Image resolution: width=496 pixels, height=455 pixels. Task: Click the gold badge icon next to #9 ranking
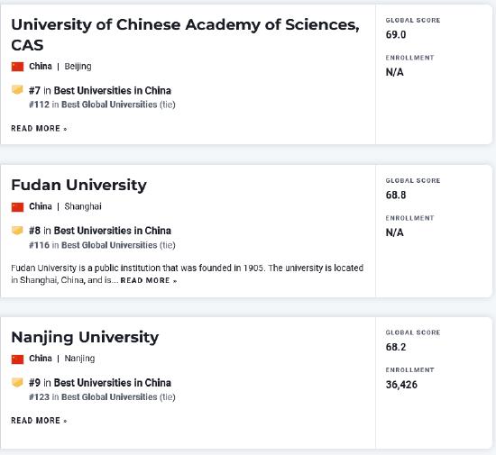point(17,382)
